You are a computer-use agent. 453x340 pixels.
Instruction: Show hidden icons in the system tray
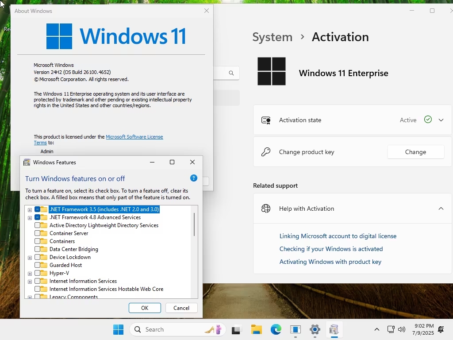click(x=377, y=329)
